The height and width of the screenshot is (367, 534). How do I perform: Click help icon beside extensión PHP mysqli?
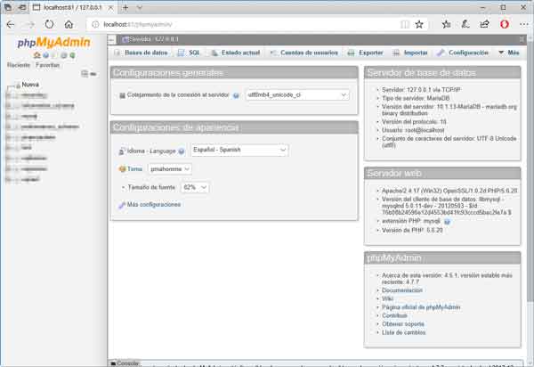[447, 222]
